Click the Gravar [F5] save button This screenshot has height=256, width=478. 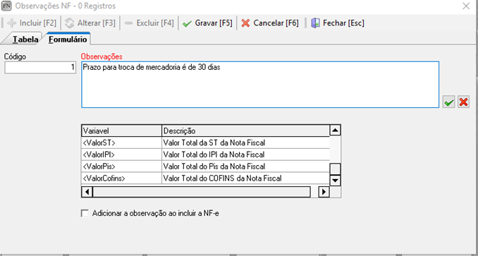207,23
